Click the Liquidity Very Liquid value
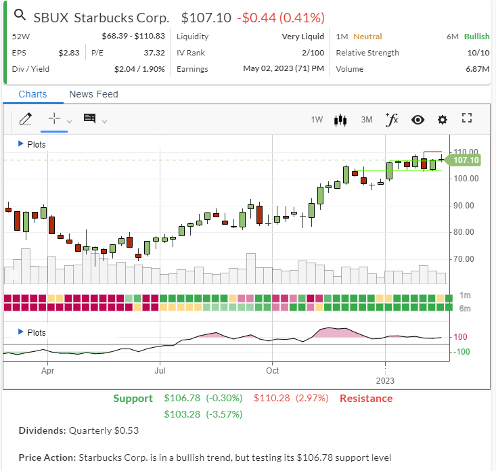This screenshot has width=496, height=471. 302,37
